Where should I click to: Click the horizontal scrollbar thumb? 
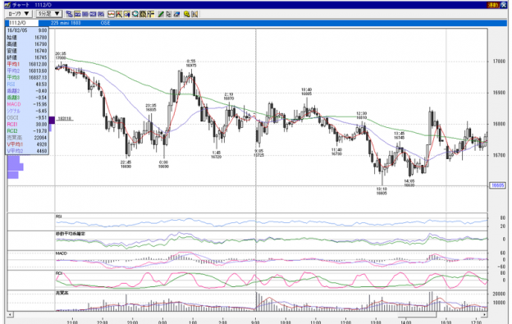pyautogui.click(x=417, y=315)
